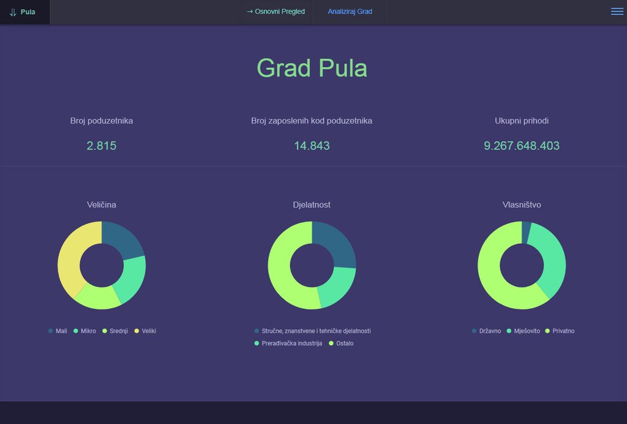Click the value 14.843
This screenshot has height=424, width=627.
click(x=312, y=146)
